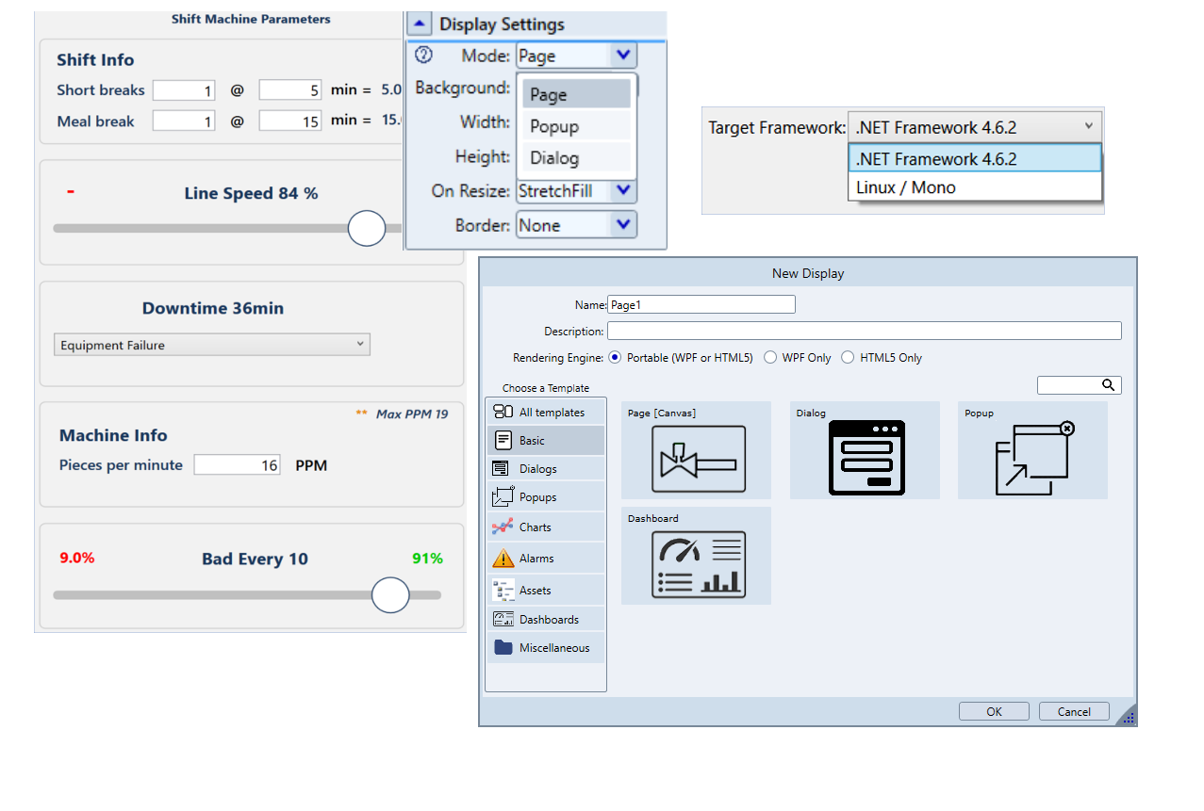Select the Page [Canvas] template icon
Viewport: 1204px width, 811px height.
tap(698, 459)
